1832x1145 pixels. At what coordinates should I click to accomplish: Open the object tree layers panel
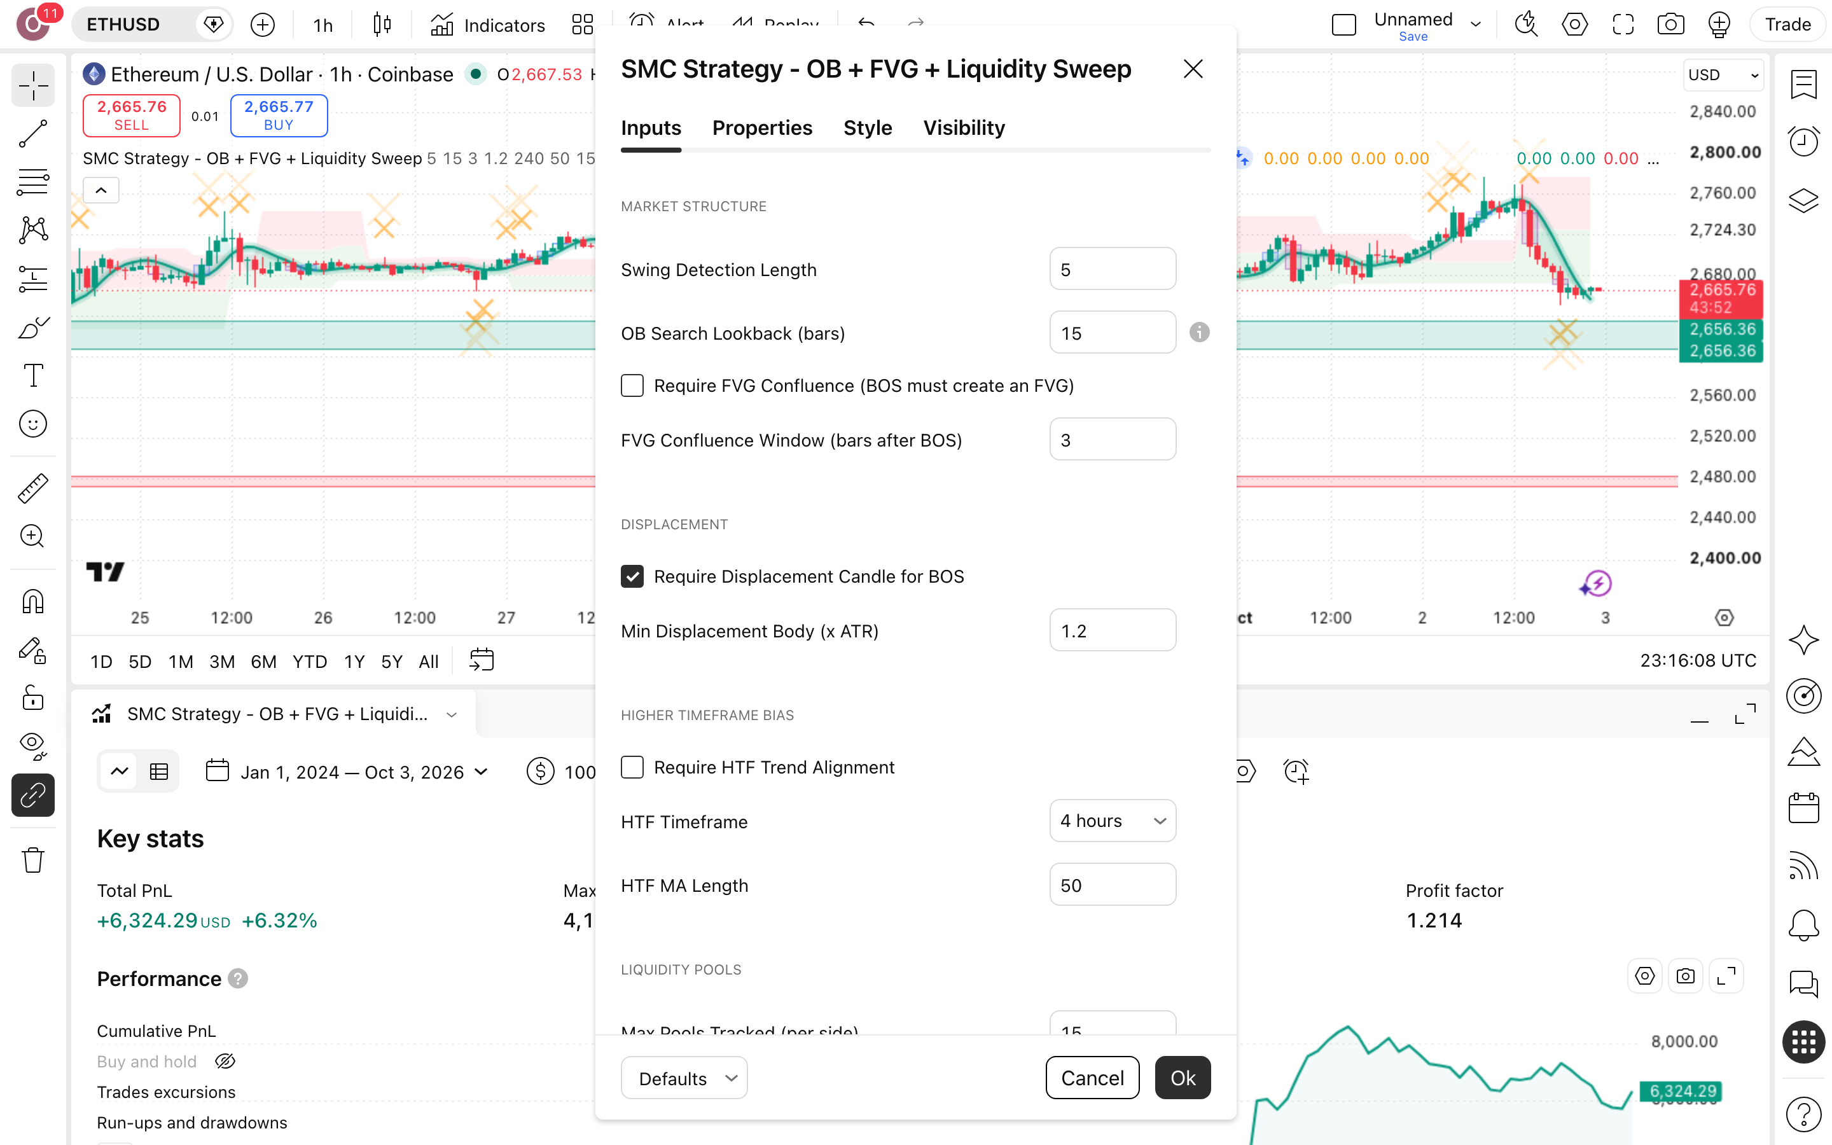pyautogui.click(x=1804, y=200)
